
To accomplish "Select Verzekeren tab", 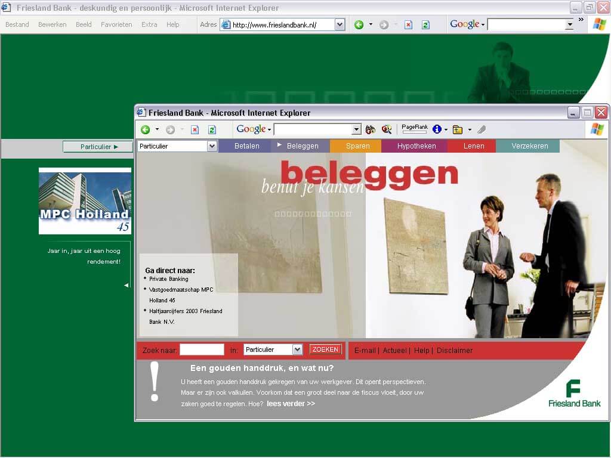I will pyautogui.click(x=527, y=146).
